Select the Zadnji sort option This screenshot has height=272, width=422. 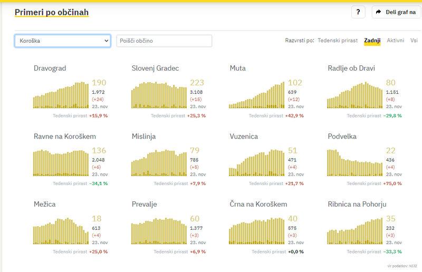pyautogui.click(x=372, y=41)
